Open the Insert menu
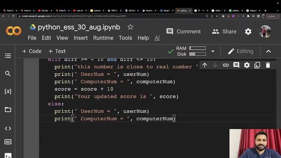 pyautogui.click(x=81, y=38)
